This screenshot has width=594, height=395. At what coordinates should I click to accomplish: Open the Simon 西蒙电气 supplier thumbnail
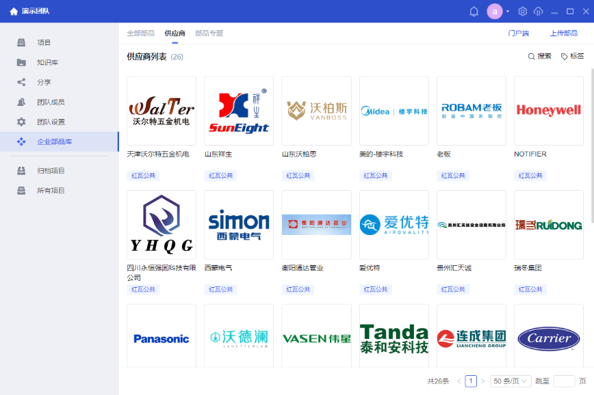[239, 225]
